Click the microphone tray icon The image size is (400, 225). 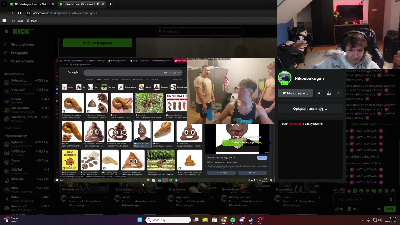(368, 220)
